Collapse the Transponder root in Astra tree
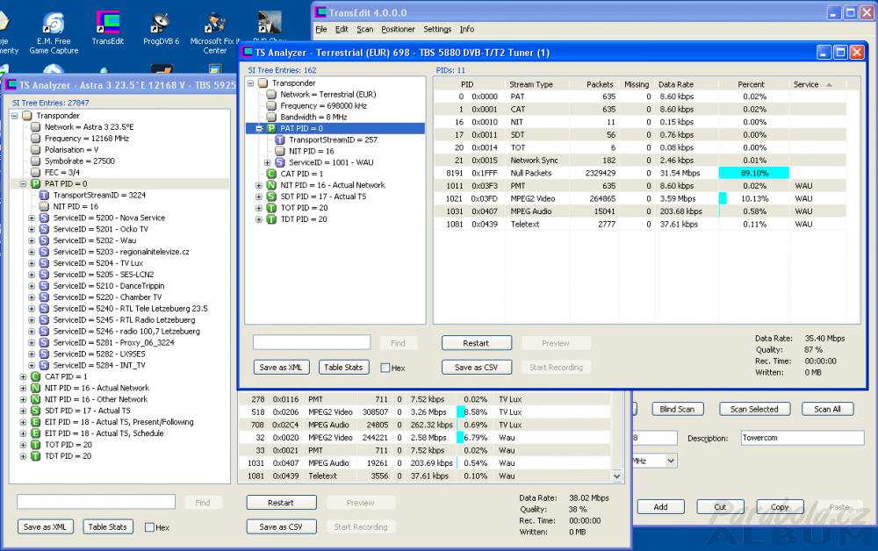Viewport: 878px width, 551px height. click(15, 116)
